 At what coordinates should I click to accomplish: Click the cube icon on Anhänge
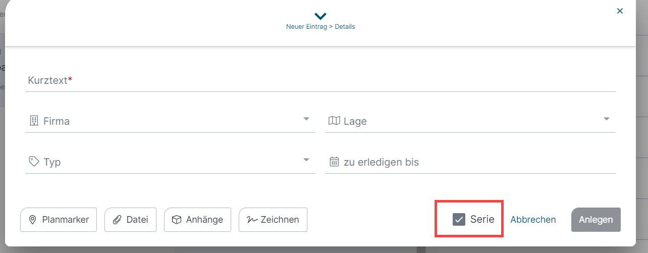click(x=177, y=220)
